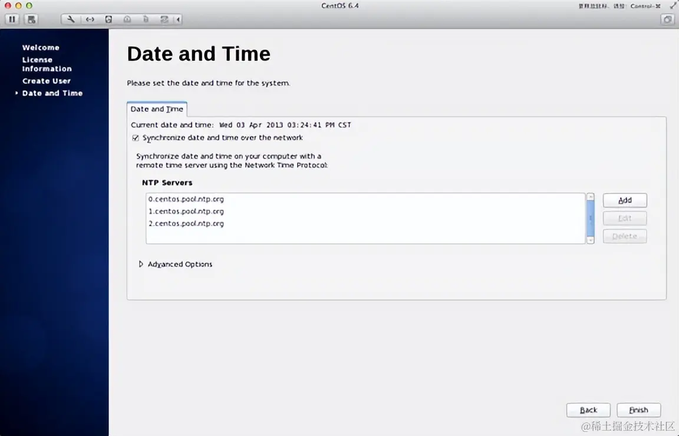The width and height of the screenshot is (679, 436).
Task: Click the USB device toolbar icon
Action: point(146,19)
